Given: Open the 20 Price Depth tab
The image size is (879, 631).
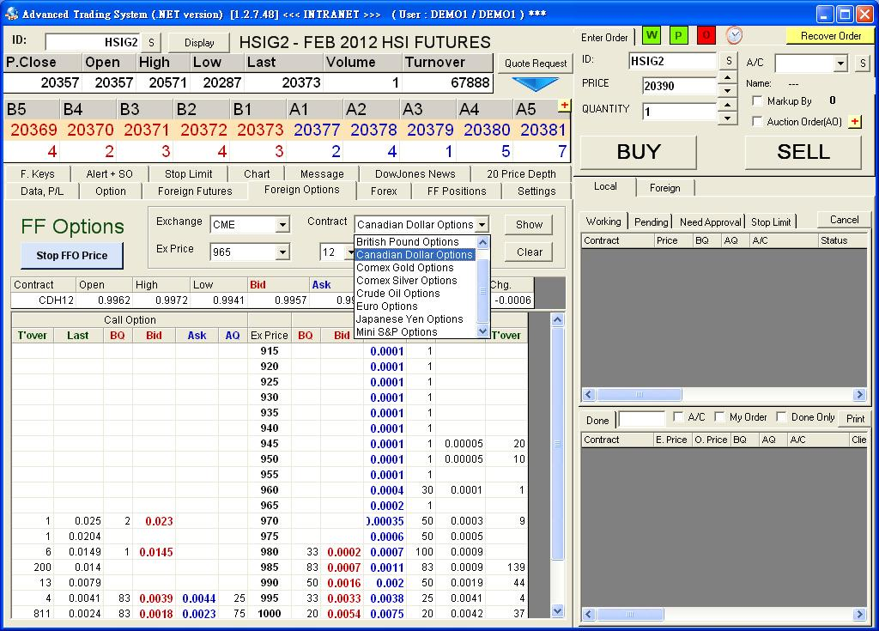Looking at the screenshot, I should (521, 173).
